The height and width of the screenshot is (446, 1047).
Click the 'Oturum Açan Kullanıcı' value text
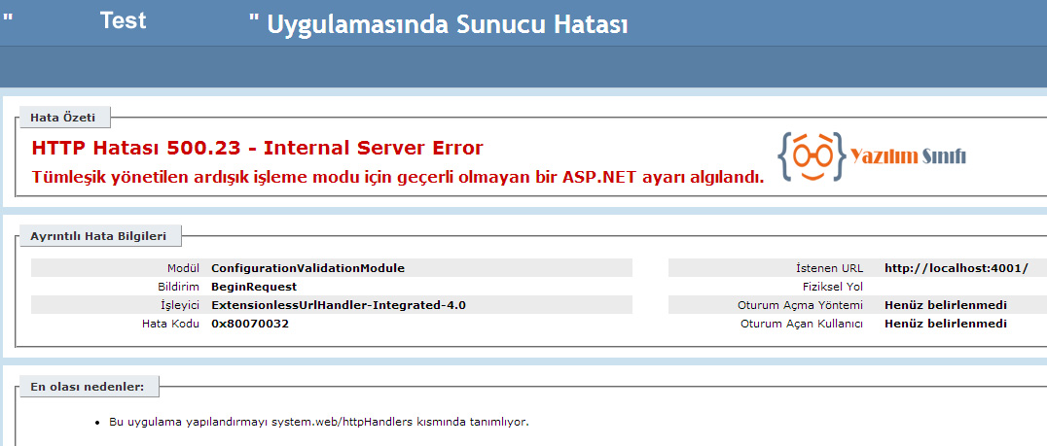tap(945, 324)
